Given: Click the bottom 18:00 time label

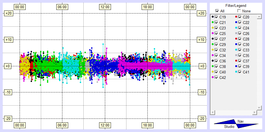Looking at the screenshot, I should pos(147,125).
